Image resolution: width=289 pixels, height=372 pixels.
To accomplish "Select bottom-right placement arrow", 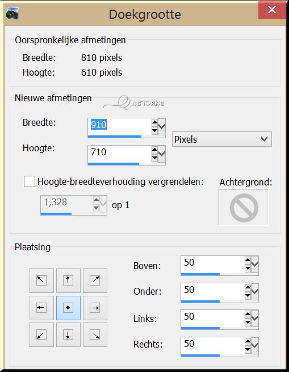I will tap(95, 335).
